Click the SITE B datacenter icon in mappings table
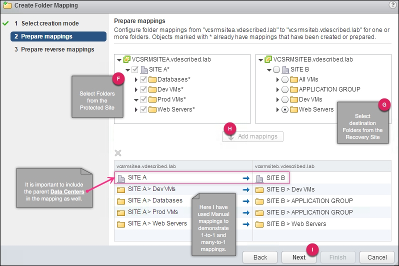Screen dimensions: 399x266 tap(259, 178)
